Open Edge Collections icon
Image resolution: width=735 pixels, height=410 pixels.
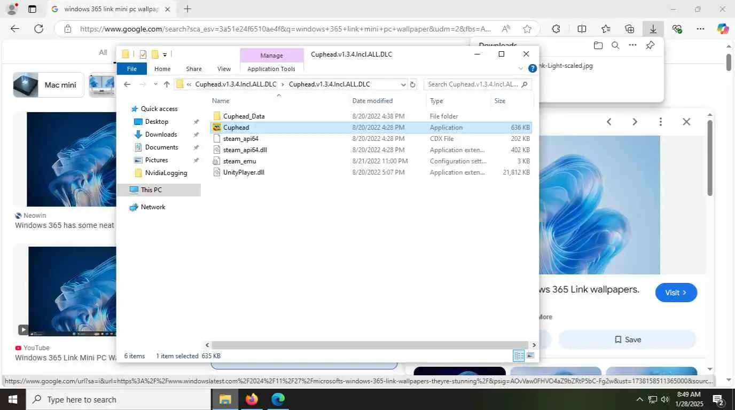629,29
